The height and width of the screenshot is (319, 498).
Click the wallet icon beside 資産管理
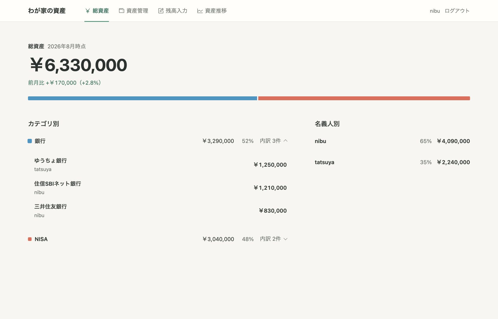click(x=122, y=11)
